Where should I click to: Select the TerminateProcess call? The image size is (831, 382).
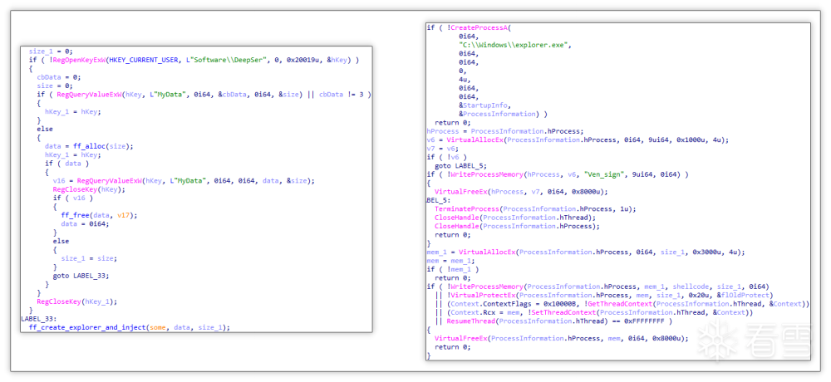point(535,208)
